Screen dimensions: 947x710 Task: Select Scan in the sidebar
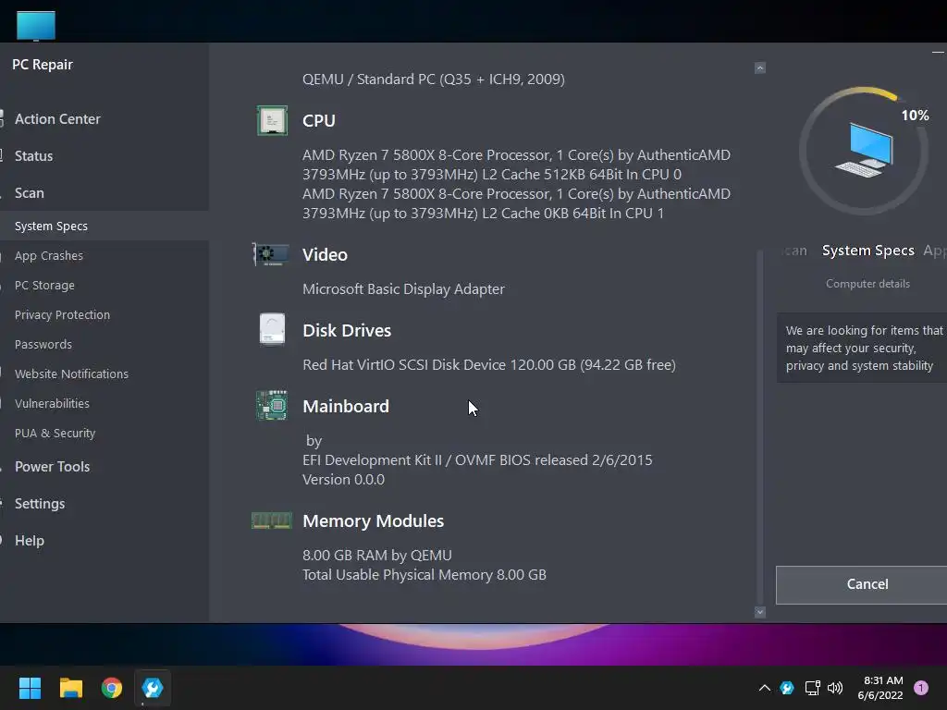(x=29, y=192)
